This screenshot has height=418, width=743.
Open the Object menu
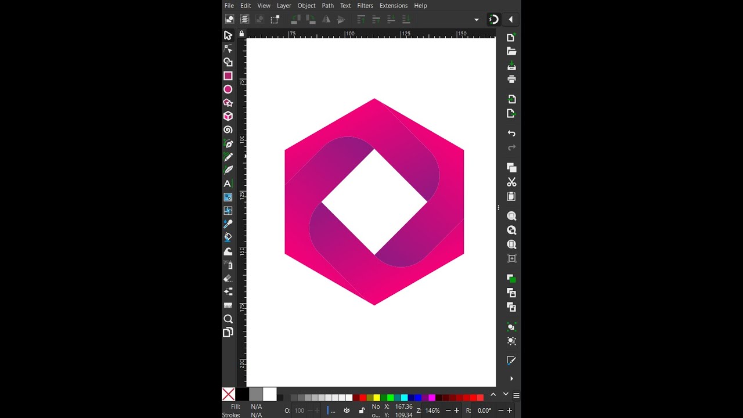pos(306,6)
